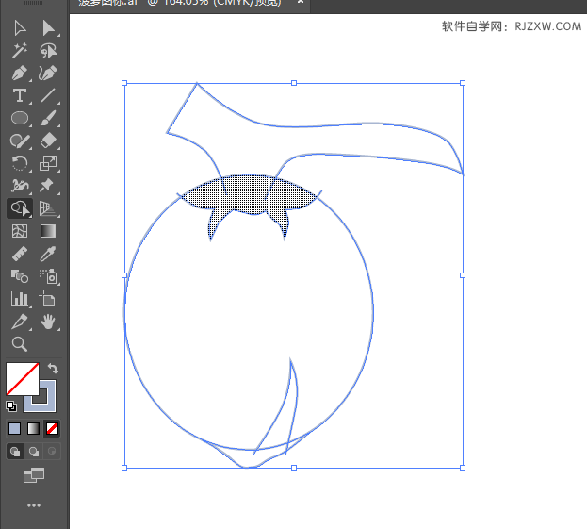Screen dimensions: 587x529
Task: Choose the Magic Wand tool
Action: coord(19,50)
